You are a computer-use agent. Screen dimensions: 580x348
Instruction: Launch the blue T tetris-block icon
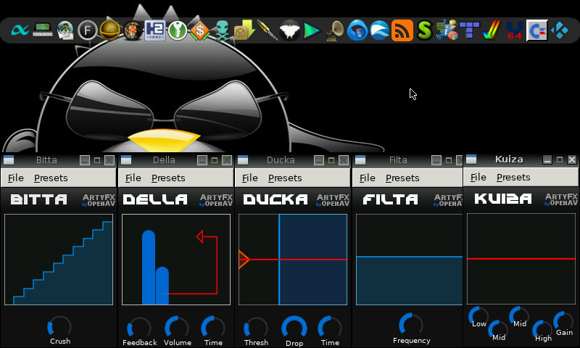pos(469,30)
